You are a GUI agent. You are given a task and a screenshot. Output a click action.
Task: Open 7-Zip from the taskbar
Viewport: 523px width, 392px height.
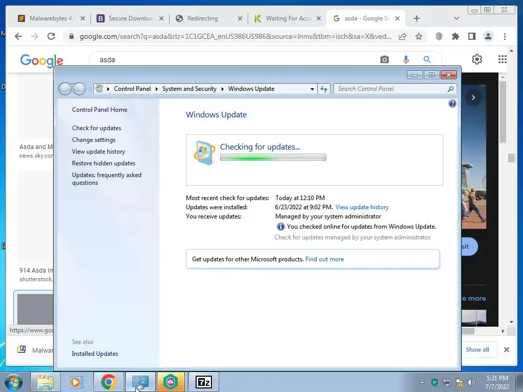pos(203,382)
